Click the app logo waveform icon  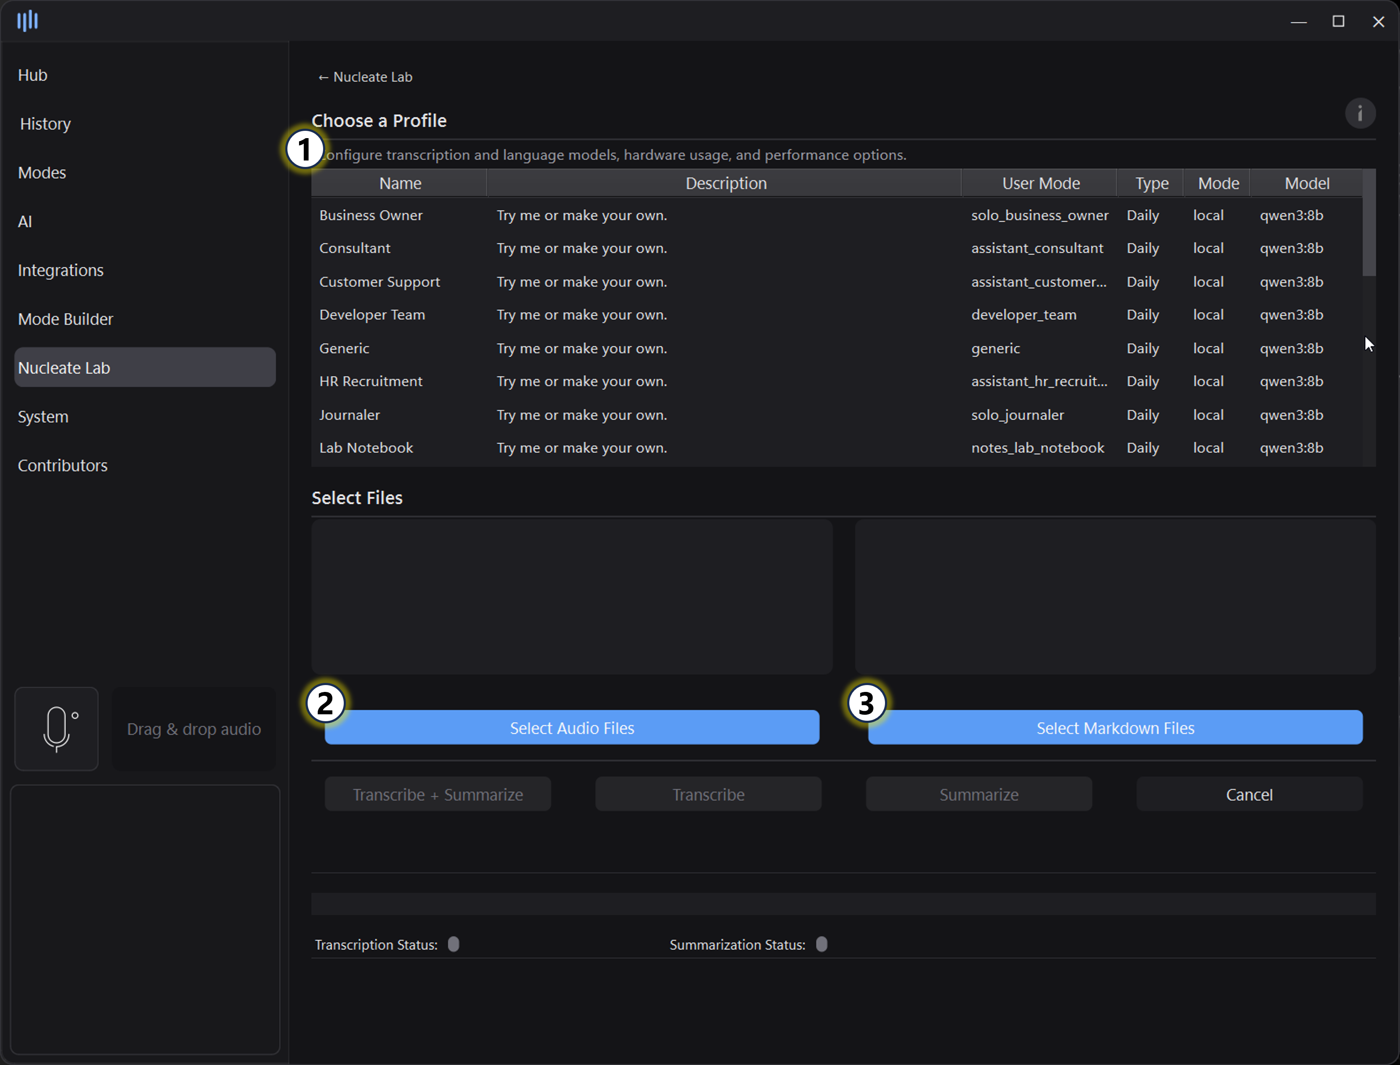pos(27,21)
